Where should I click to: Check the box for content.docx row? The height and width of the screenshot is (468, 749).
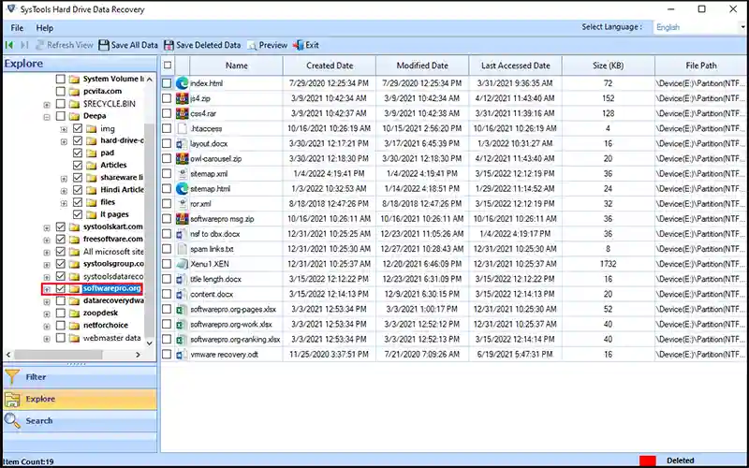(167, 294)
